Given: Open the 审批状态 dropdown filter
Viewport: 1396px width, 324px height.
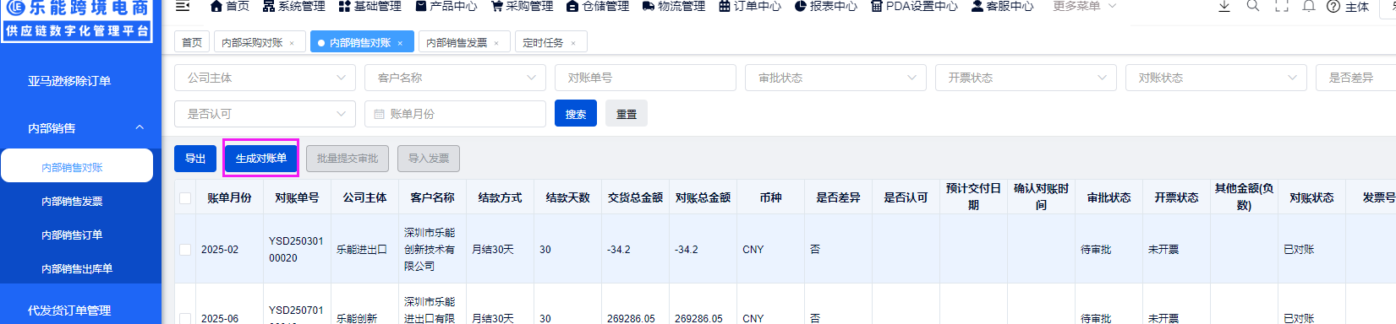Looking at the screenshot, I should 835,78.
